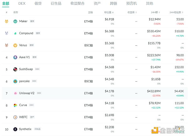Open the WBTC project link
Image resolution: width=188 pixels, height=137 pixels.
point(23,117)
